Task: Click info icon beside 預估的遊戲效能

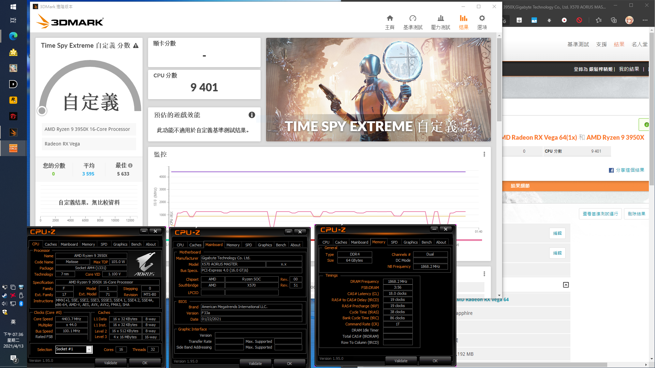Action: pos(252,115)
